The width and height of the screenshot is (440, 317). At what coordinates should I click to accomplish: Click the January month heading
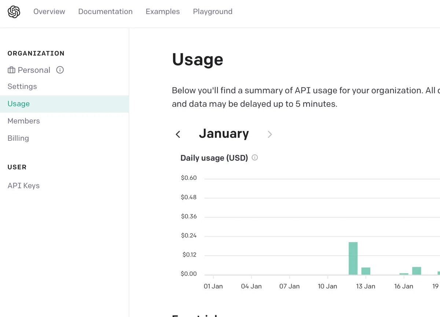point(224,134)
